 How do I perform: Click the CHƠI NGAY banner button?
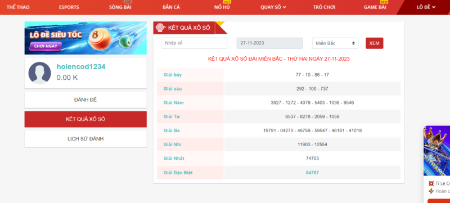46,46
